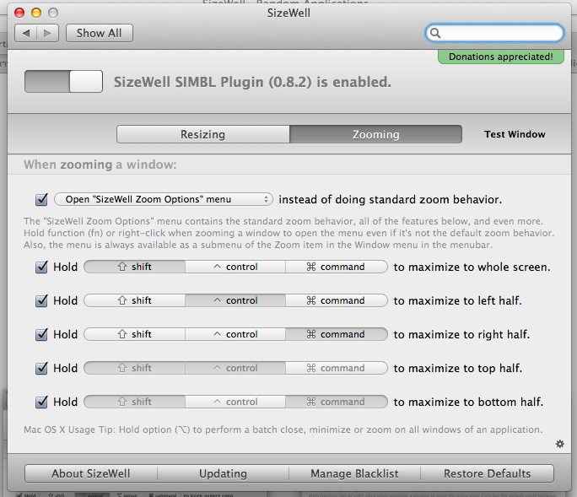Uncheck the SizeWell Zoom Options menu checkbox
This screenshot has height=497, width=577.
pos(41,199)
